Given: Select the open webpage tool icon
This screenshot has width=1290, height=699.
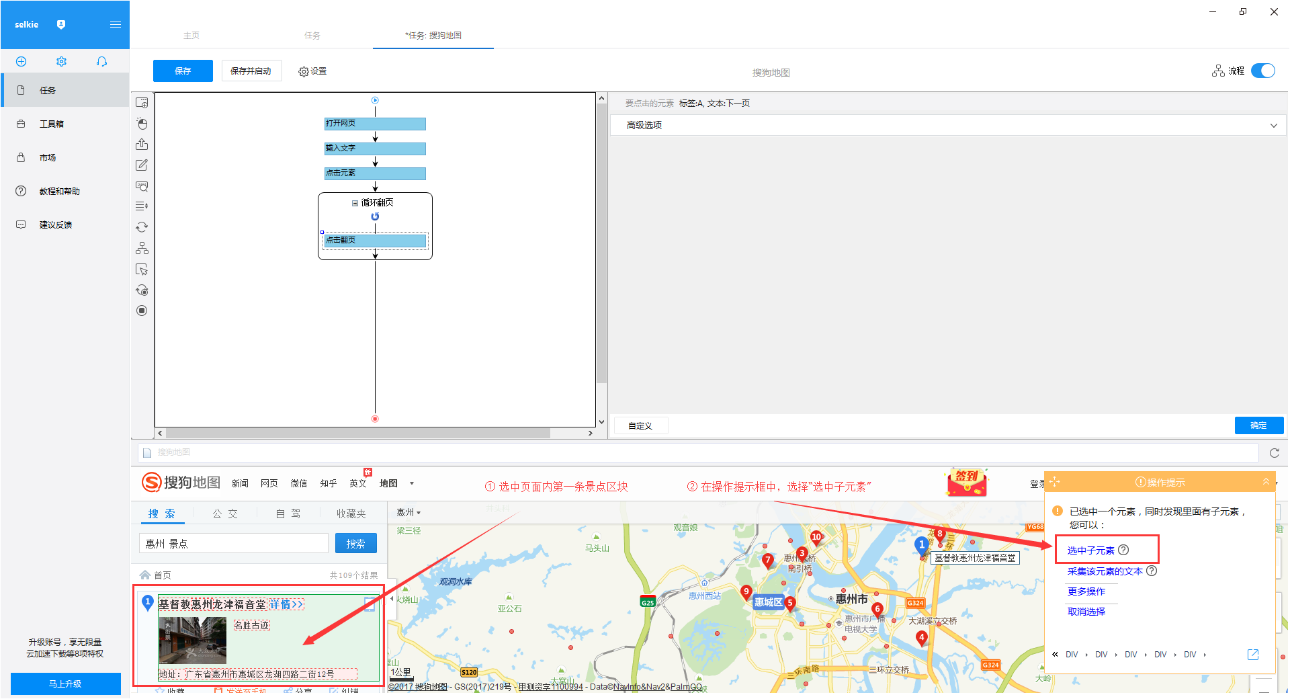Looking at the screenshot, I should click(x=142, y=103).
